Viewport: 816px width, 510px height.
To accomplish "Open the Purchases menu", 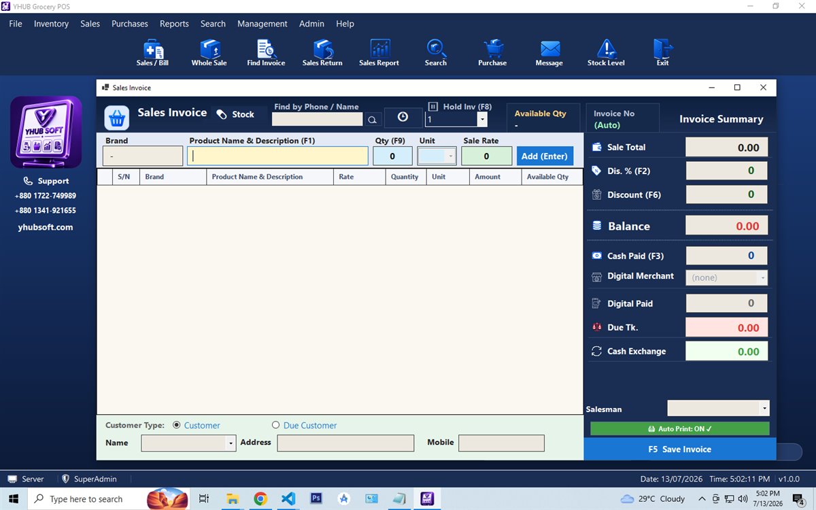I will pos(130,24).
